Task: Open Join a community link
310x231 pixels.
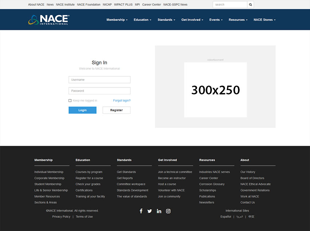Action: click(x=169, y=196)
